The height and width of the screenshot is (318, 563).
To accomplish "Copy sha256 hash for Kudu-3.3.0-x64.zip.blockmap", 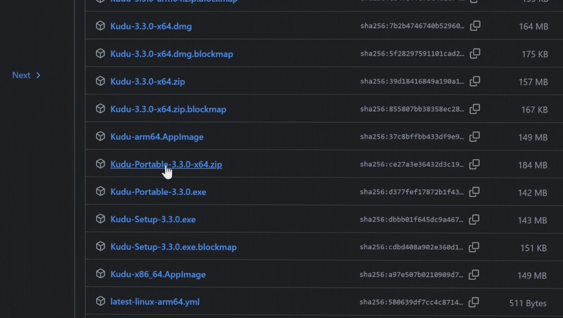I will tap(474, 109).
